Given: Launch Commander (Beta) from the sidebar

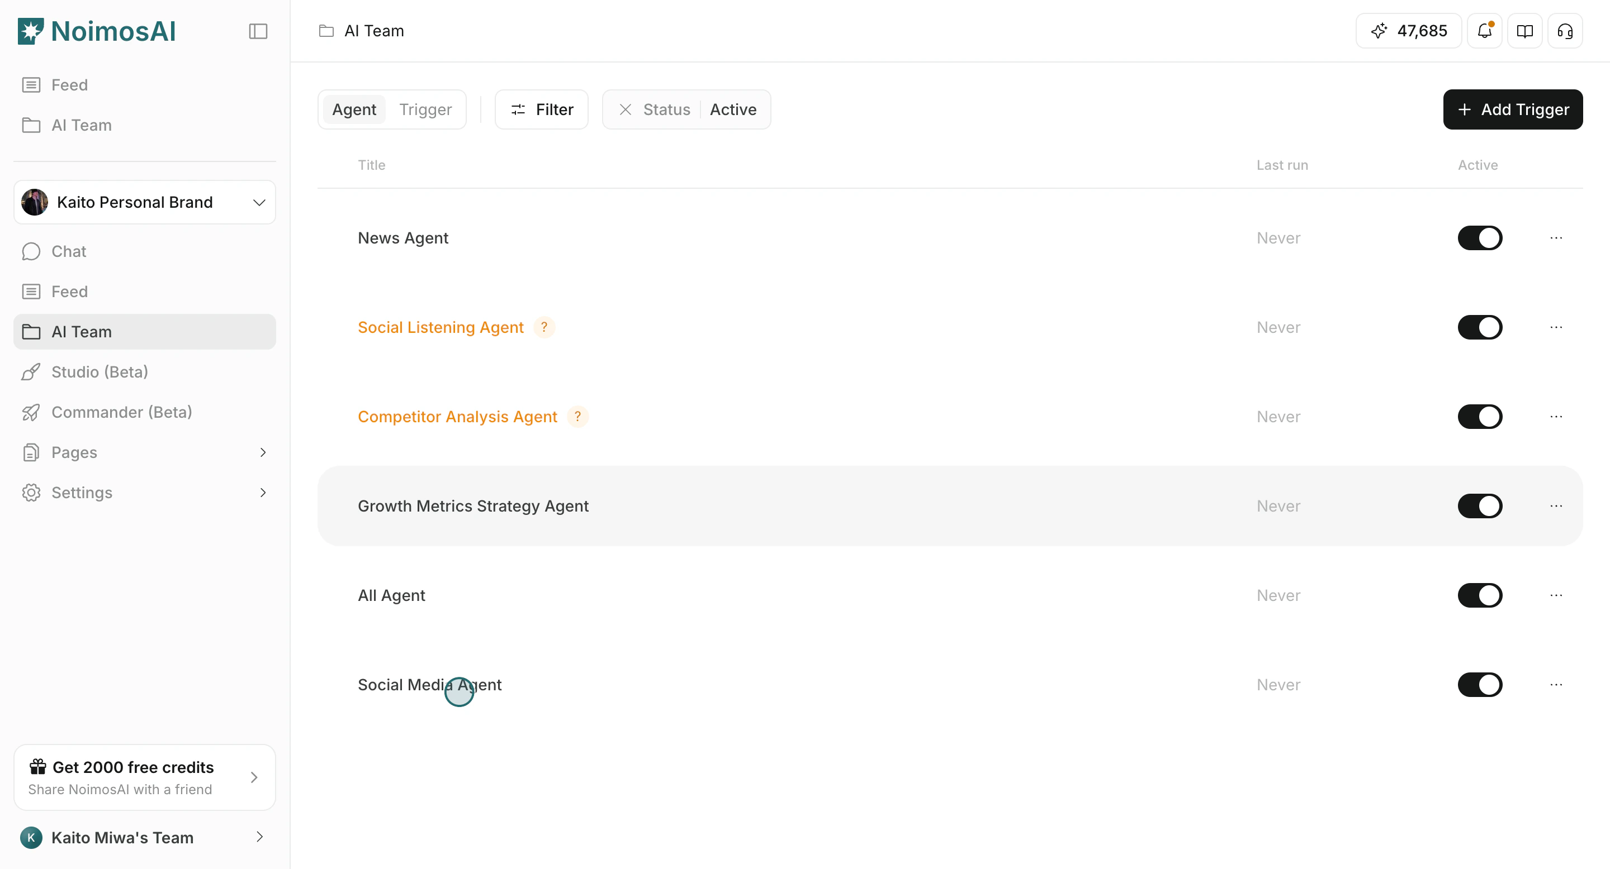Looking at the screenshot, I should point(121,412).
